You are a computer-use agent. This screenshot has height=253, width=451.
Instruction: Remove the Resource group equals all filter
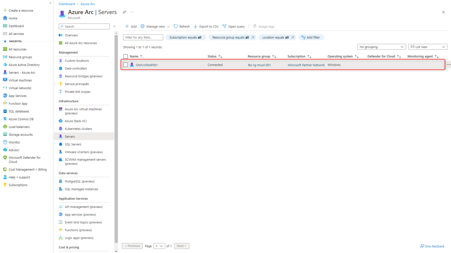click(253, 37)
